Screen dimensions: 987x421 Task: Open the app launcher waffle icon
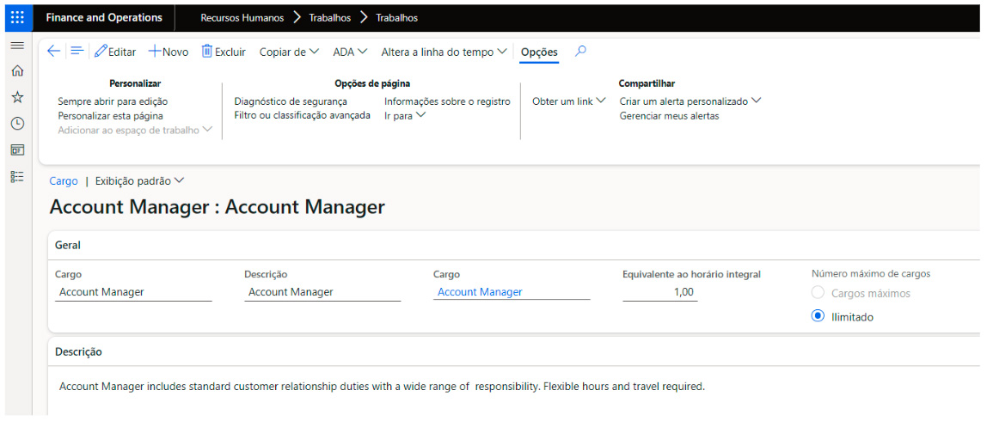coord(17,17)
